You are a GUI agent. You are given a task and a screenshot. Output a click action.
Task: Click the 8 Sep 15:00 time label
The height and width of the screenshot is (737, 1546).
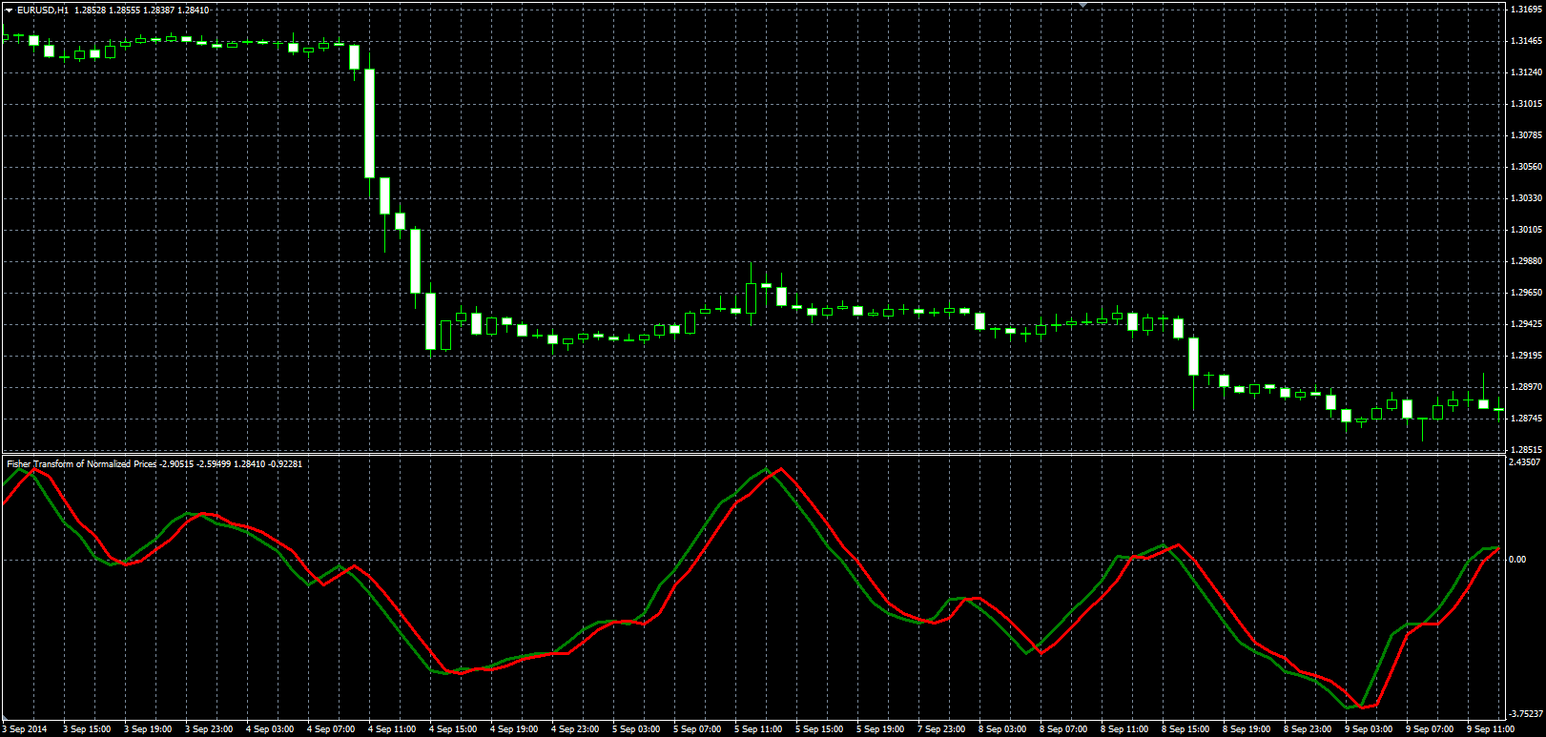tap(1185, 729)
